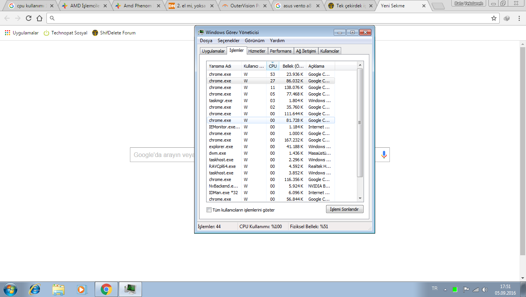
Task: Open Windows Media Player from the taskbar
Action: pyautogui.click(x=82, y=289)
